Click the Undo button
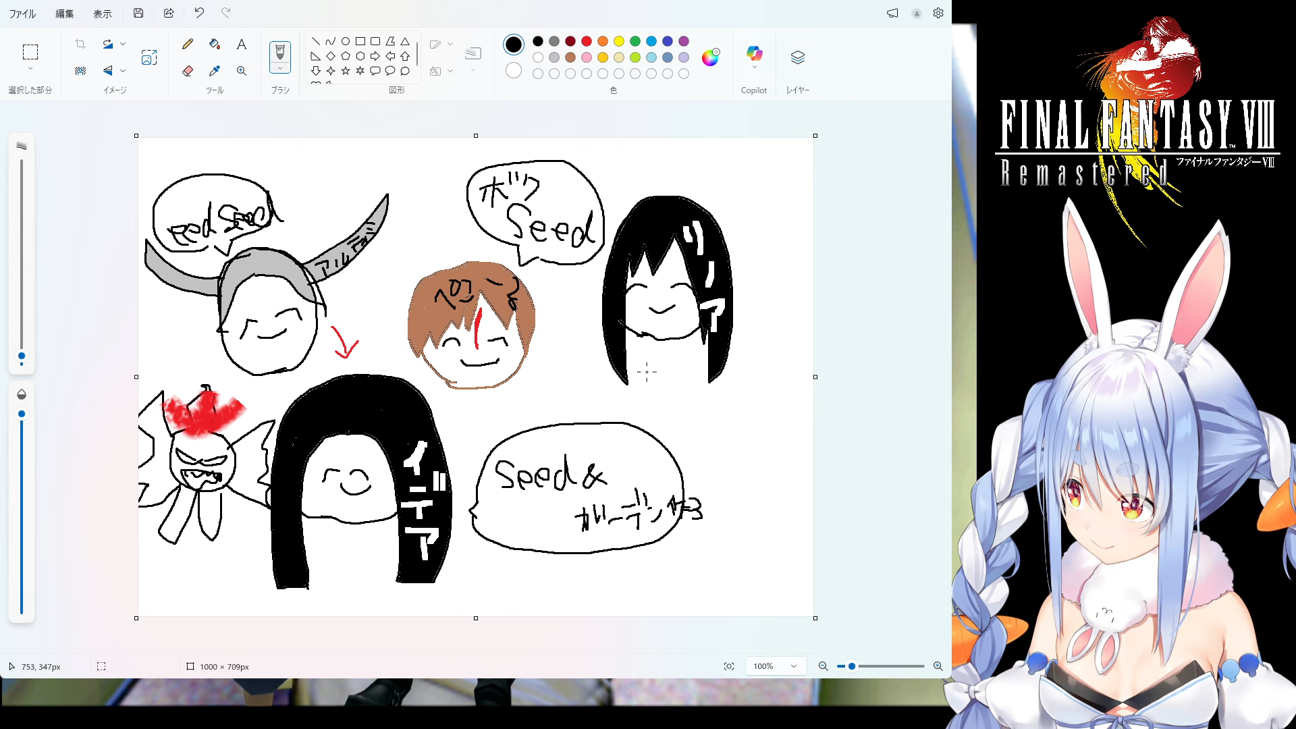 [199, 13]
